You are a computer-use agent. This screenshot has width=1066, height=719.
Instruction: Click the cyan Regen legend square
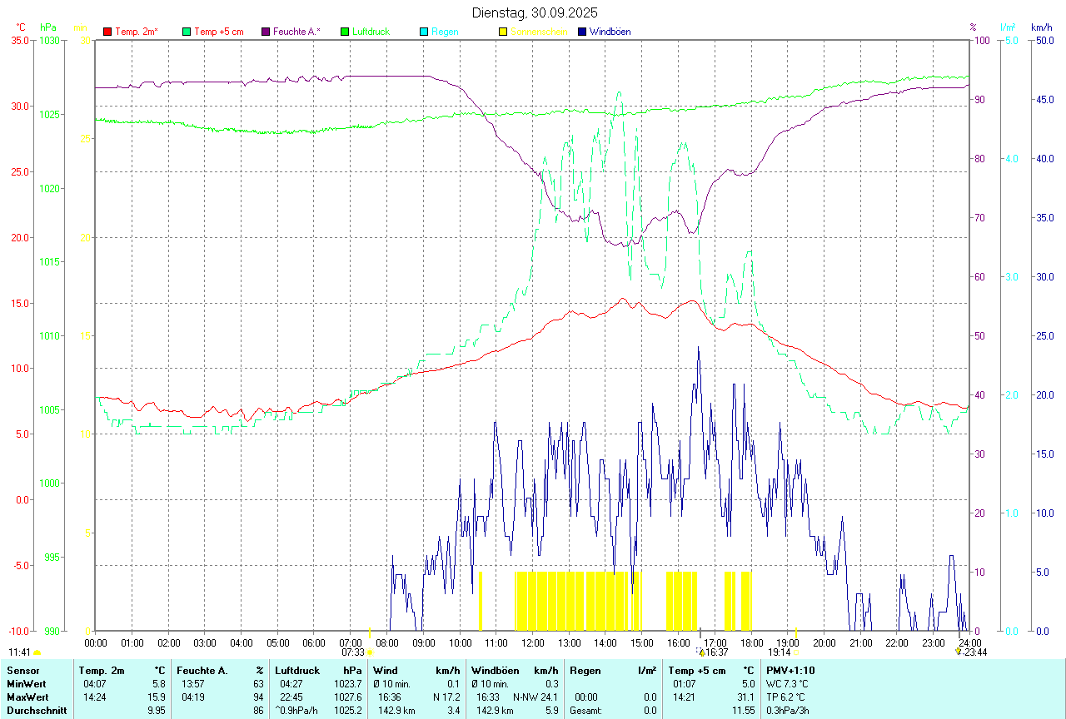(x=424, y=32)
